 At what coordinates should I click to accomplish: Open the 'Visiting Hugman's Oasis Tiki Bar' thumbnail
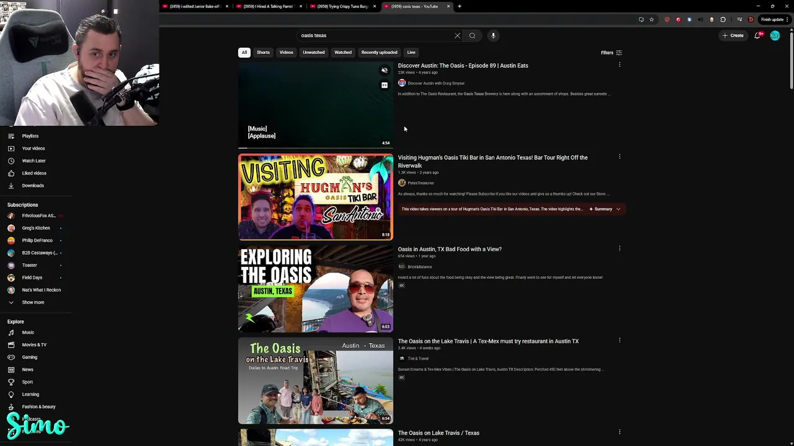click(x=316, y=196)
